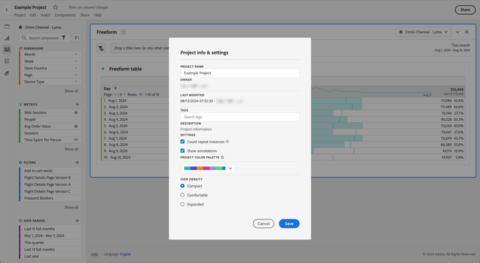
Task: Open the Edit menu
Action: tap(33, 15)
